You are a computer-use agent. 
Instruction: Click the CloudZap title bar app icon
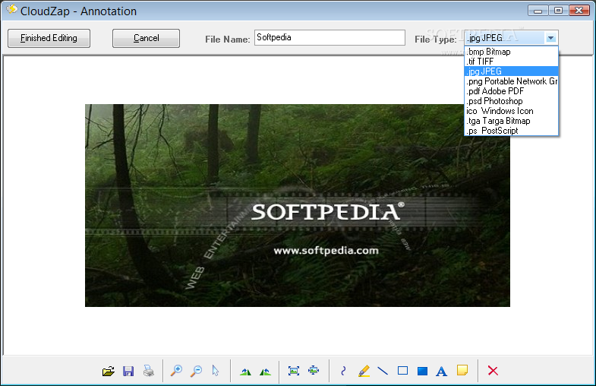[x=12, y=10]
